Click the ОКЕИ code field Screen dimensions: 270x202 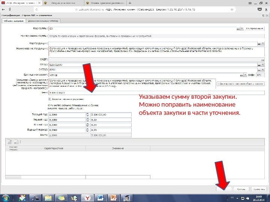pyautogui.click(x=260, y=75)
